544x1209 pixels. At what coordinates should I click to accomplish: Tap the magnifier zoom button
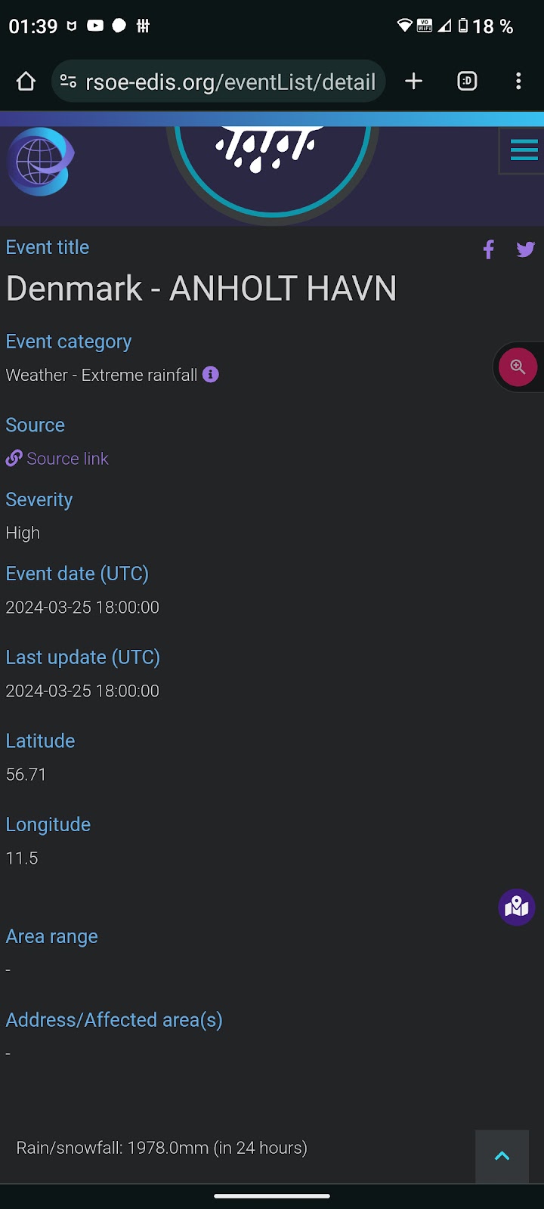tap(518, 367)
